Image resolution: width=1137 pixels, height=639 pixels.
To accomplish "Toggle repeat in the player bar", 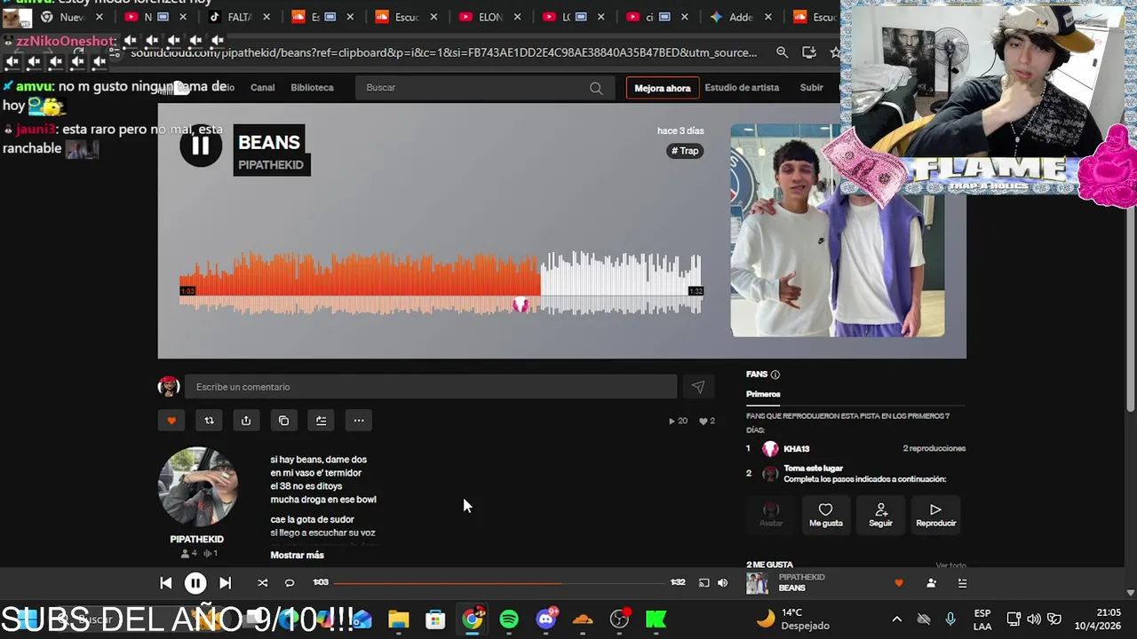I will coord(289,583).
